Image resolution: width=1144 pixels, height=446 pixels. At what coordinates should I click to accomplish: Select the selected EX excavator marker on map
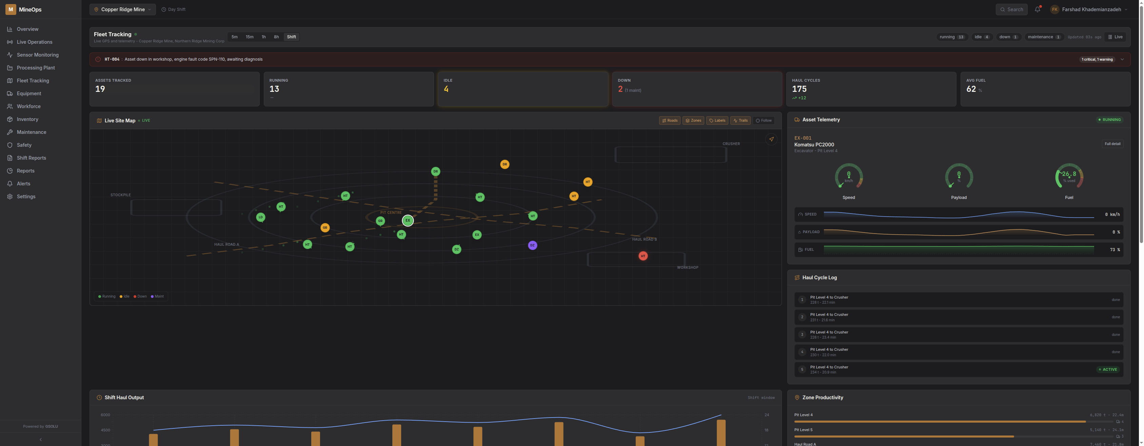(408, 221)
